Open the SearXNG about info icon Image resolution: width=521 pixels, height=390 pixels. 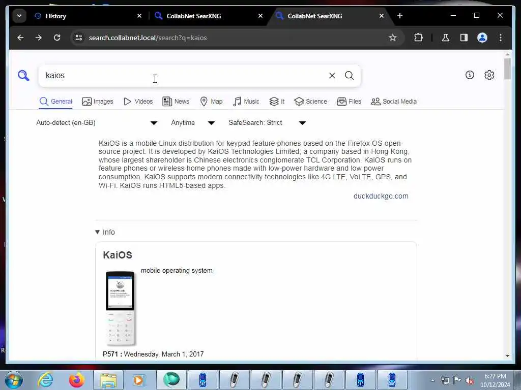[470, 75]
